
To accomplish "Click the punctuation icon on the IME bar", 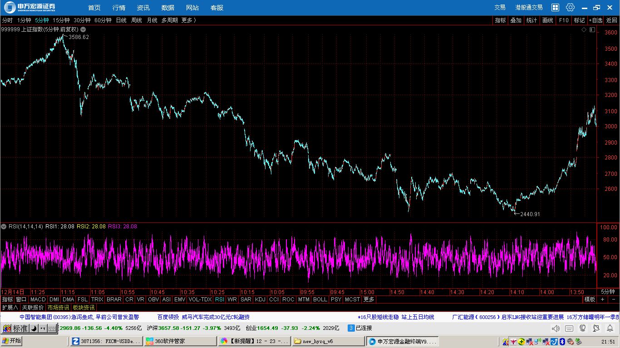I will point(42,329).
